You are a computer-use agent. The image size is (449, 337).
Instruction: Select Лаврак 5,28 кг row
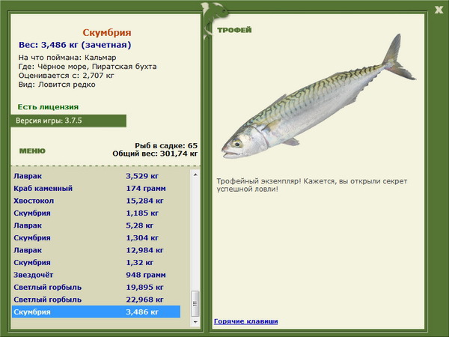97,225
